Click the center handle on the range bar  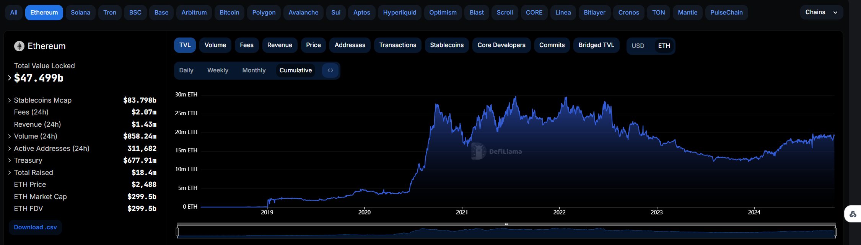(506, 224)
